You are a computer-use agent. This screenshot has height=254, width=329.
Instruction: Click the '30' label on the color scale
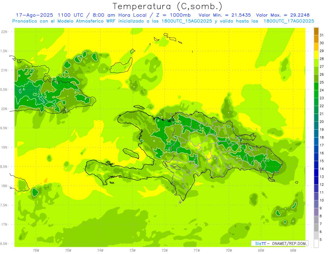pos(322,43)
